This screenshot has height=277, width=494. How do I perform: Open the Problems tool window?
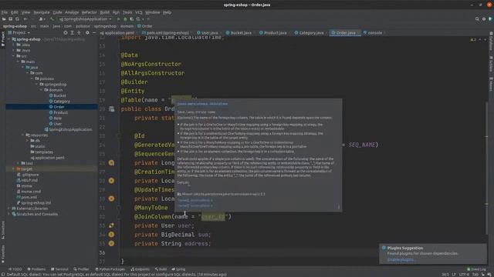[36, 269]
